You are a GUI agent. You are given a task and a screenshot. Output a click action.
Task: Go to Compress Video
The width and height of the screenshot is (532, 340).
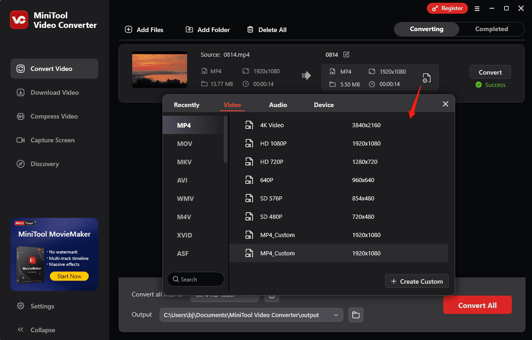pos(54,116)
